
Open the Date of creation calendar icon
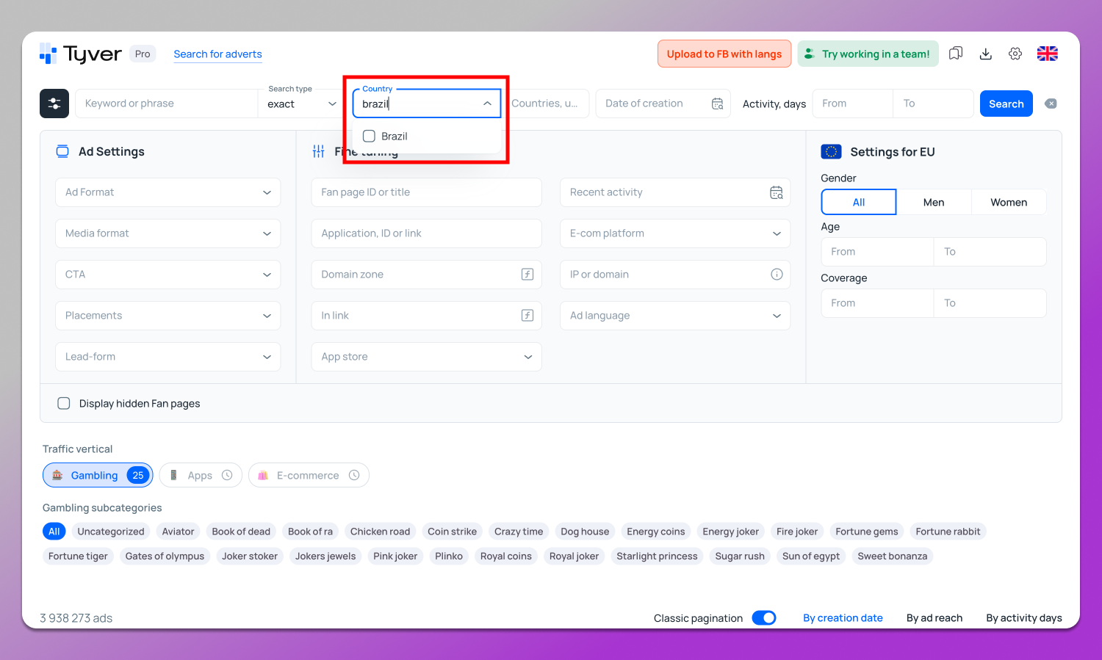click(718, 104)
